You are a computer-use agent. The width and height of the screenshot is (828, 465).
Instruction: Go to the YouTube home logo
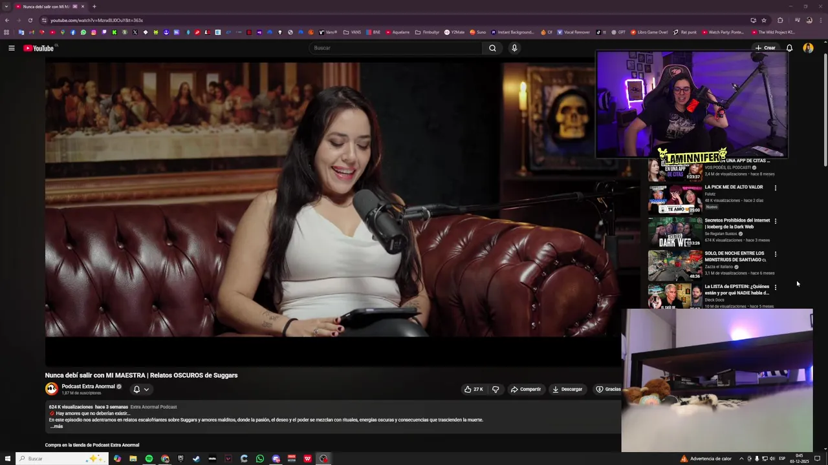point(39,48)
